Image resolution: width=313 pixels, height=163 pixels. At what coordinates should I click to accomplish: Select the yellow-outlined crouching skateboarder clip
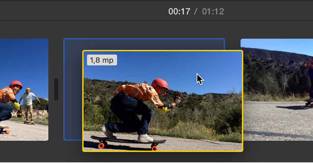click(163, 101)
